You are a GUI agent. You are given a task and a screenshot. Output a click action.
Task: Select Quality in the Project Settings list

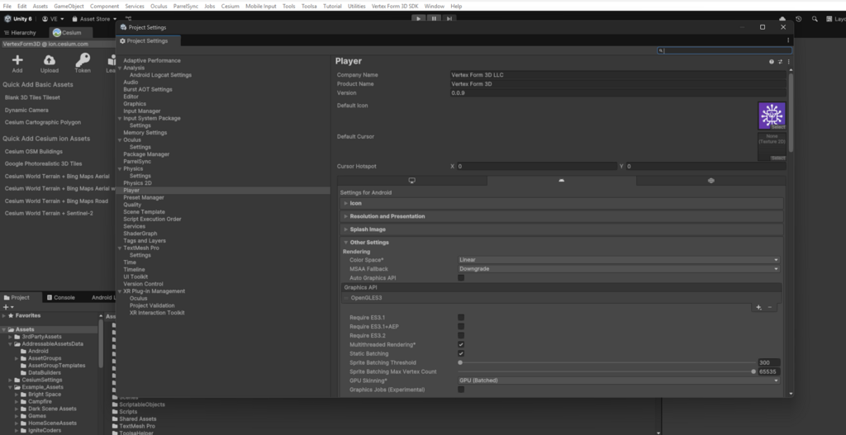coord(132,205)
